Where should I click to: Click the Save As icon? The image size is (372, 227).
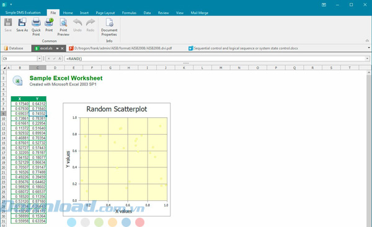[x=22, y=22]
